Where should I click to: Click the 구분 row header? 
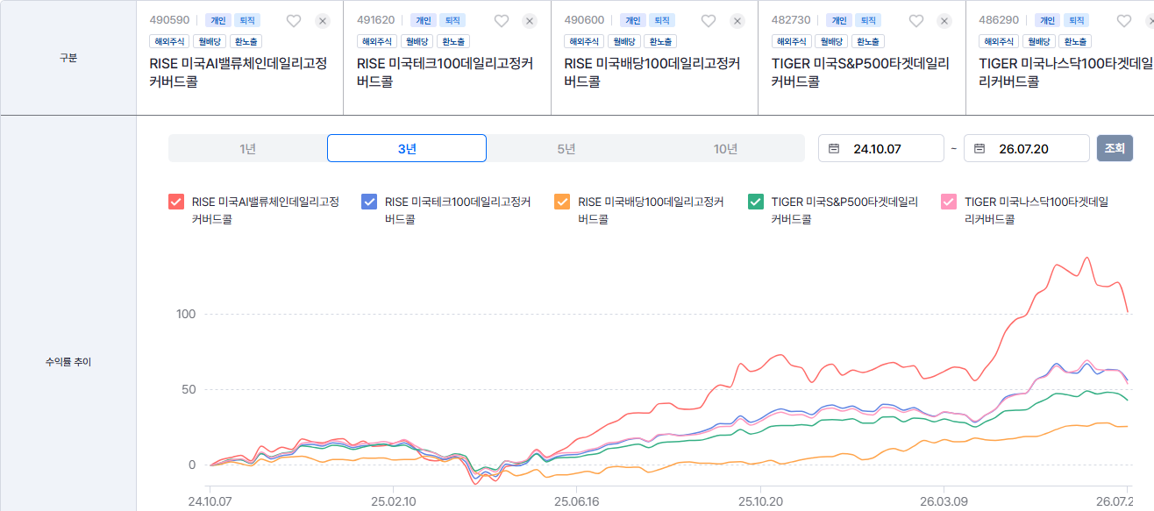(68, 58)
